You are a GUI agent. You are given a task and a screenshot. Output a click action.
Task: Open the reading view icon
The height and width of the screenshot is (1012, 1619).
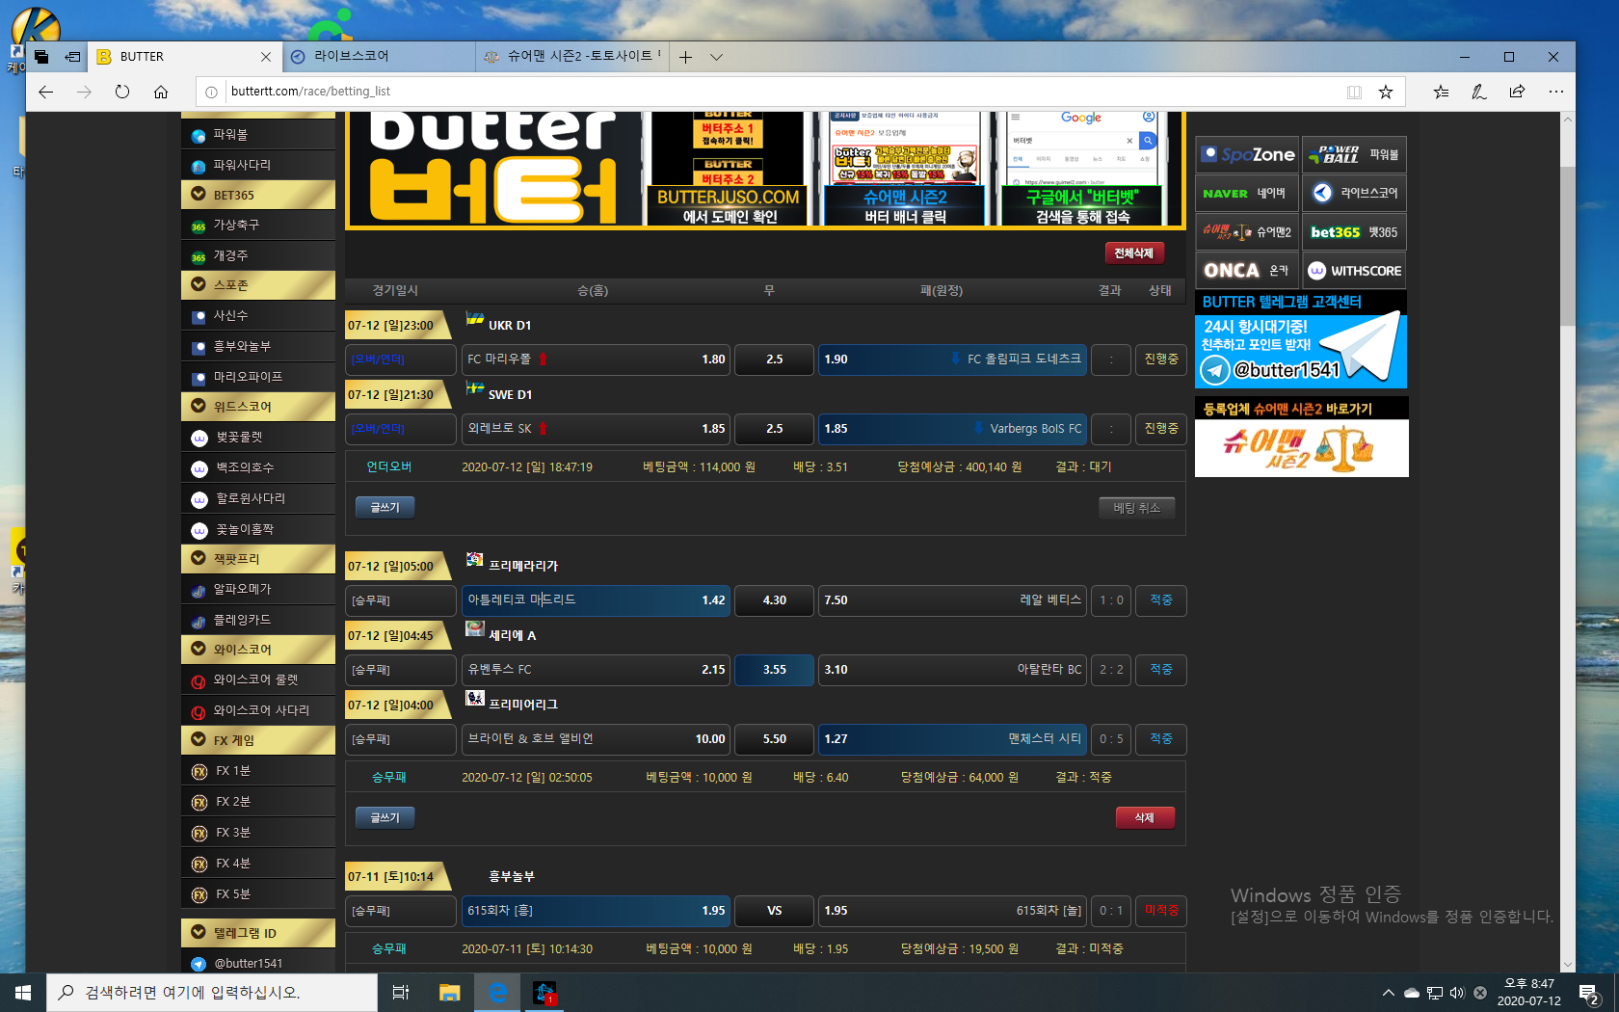click(1354, 92)
